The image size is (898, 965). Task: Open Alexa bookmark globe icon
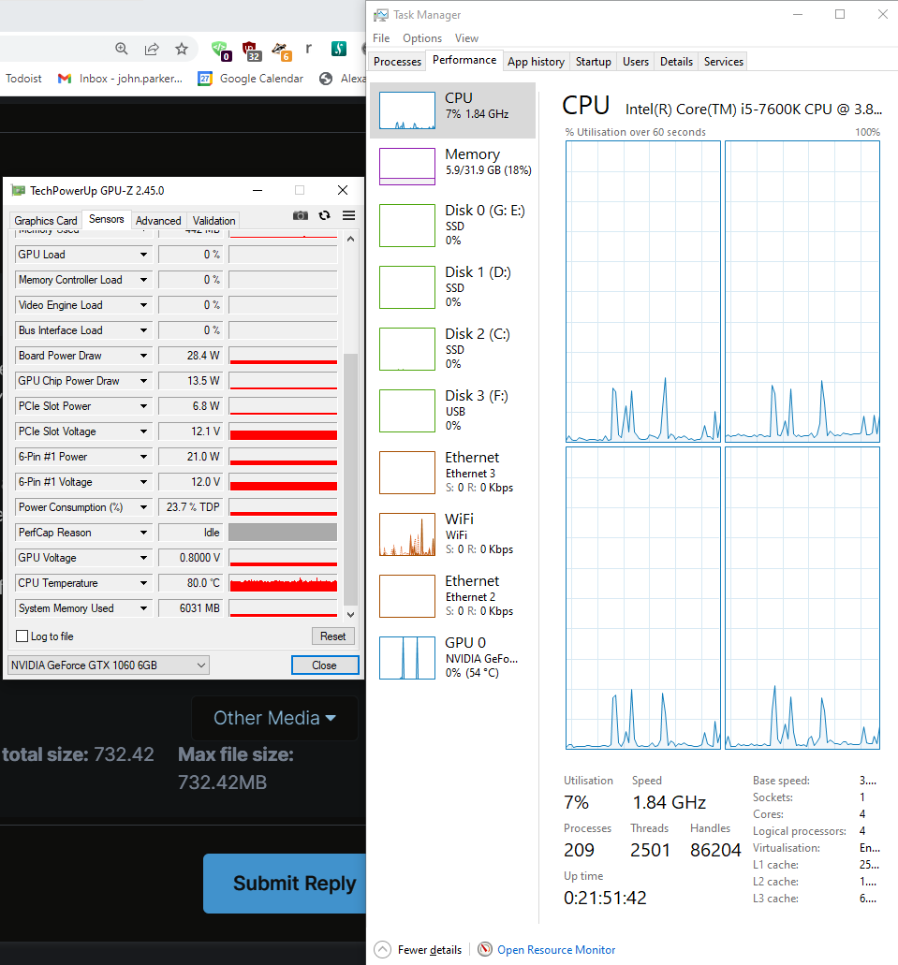[x=326, y=79]
